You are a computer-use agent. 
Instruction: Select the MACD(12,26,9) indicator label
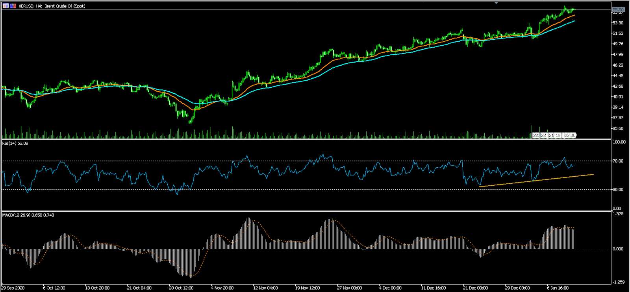pyautogui.click(x=28, y=215)
